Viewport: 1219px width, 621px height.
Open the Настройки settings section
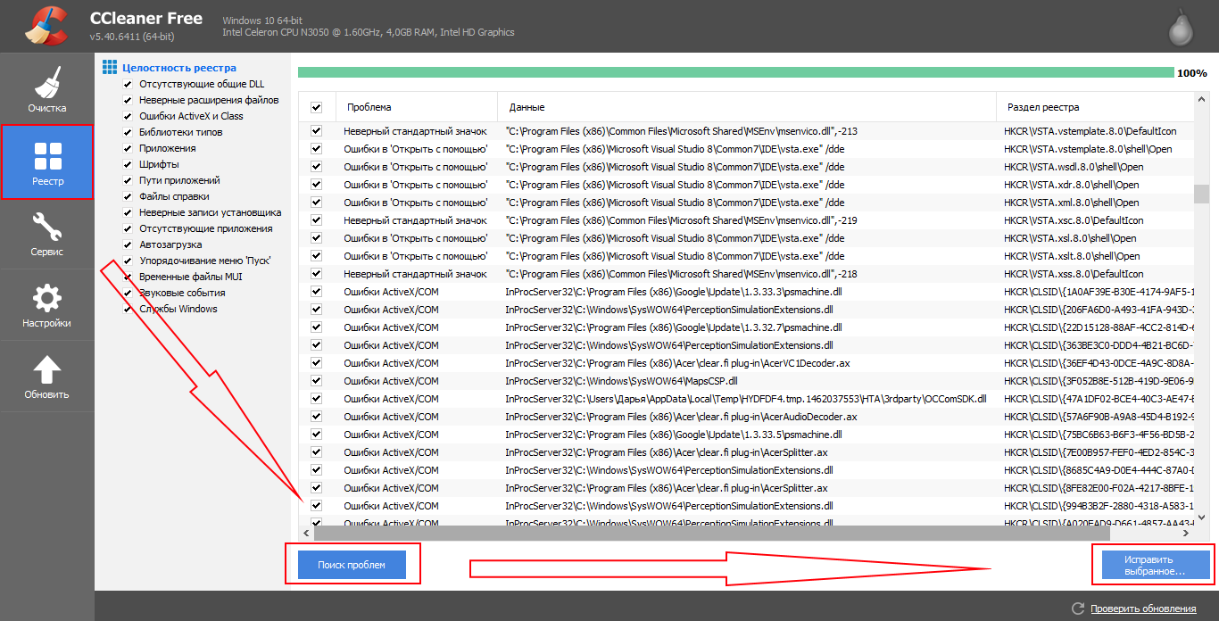(46, 304)
